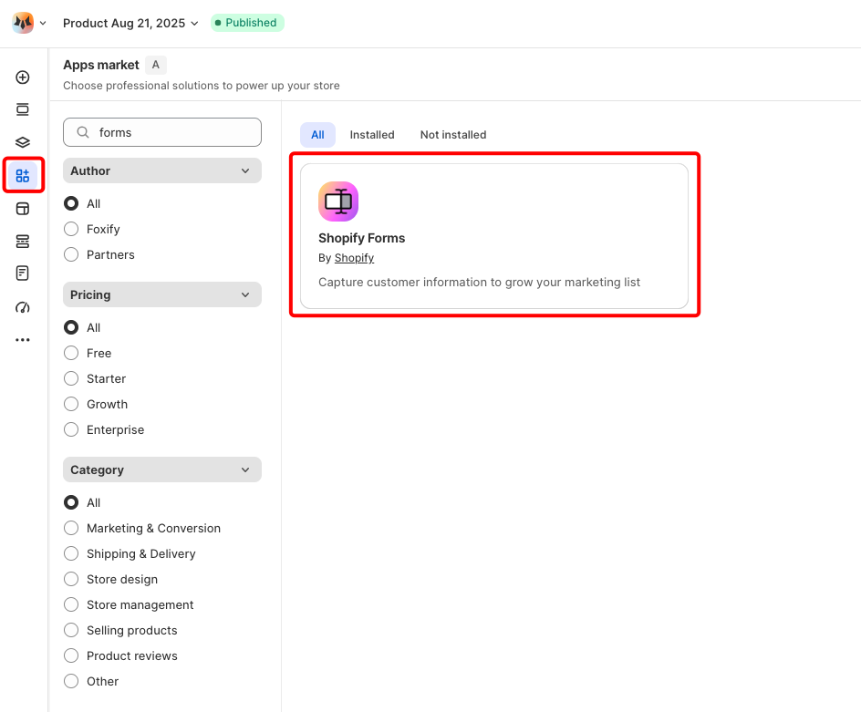Viewport: 861px width, 712px height.
Task: Click the forms search input field
Action: 162,132
